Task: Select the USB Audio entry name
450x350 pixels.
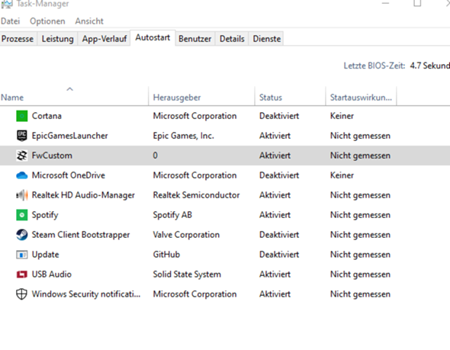Action: (x=51, y=275)
